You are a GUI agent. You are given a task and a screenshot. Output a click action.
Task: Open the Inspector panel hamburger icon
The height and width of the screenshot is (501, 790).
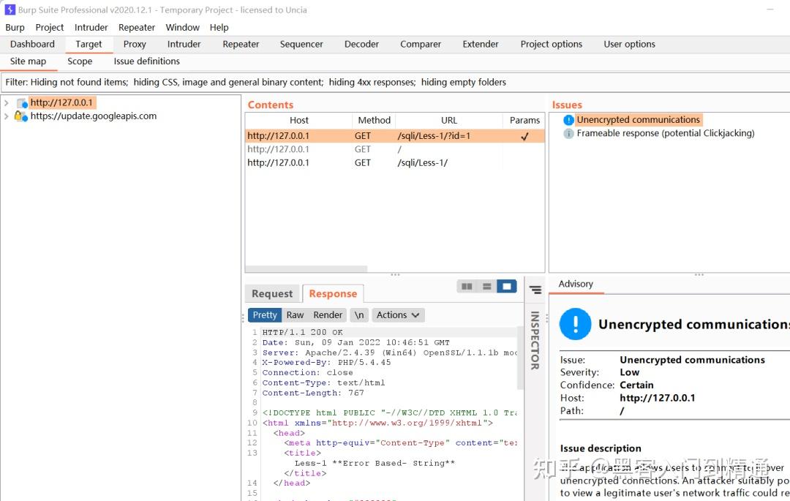(x=535, y=290)
